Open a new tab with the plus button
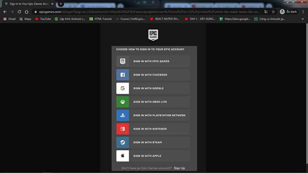The width and height of the screenshot is (308, 173). click(61, 4)
